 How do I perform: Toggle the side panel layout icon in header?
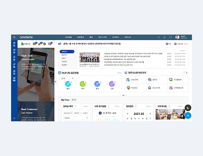170,37
